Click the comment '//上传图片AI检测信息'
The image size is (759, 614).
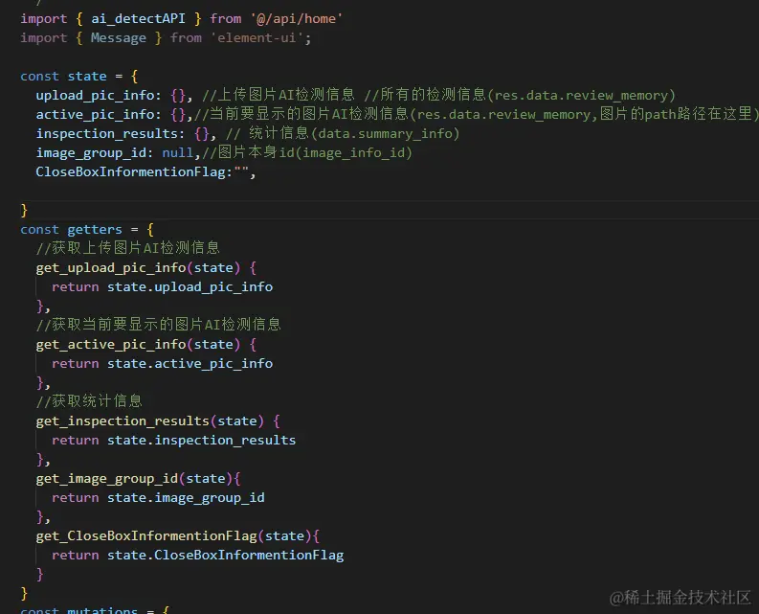(278, 95)
